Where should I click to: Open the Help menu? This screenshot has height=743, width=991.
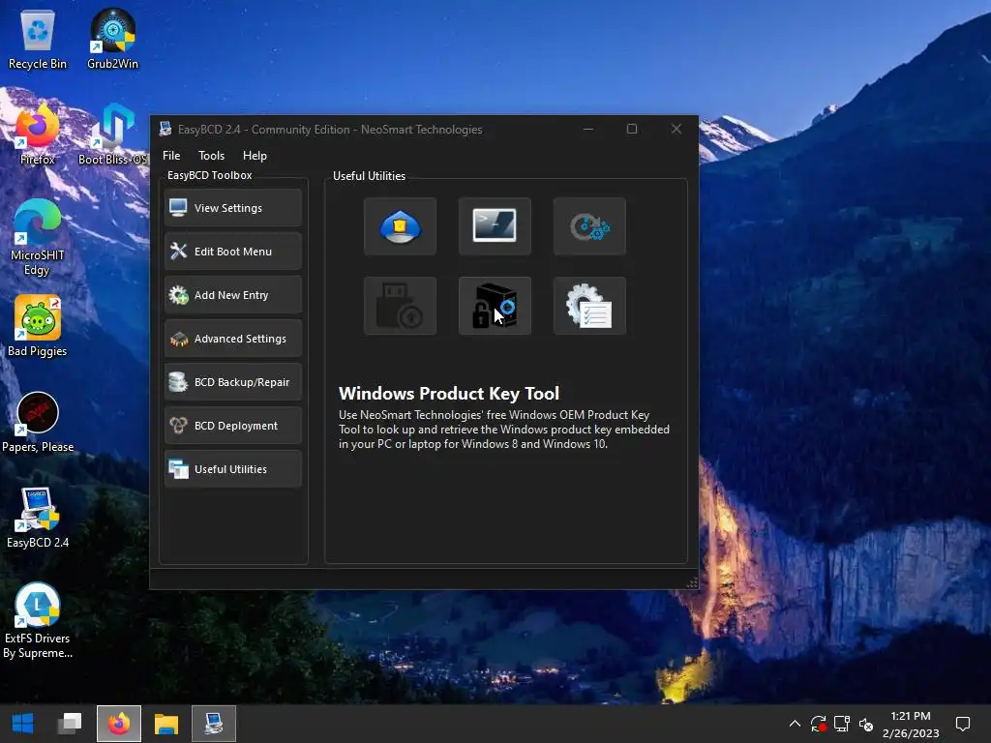[x=255, y=156]
